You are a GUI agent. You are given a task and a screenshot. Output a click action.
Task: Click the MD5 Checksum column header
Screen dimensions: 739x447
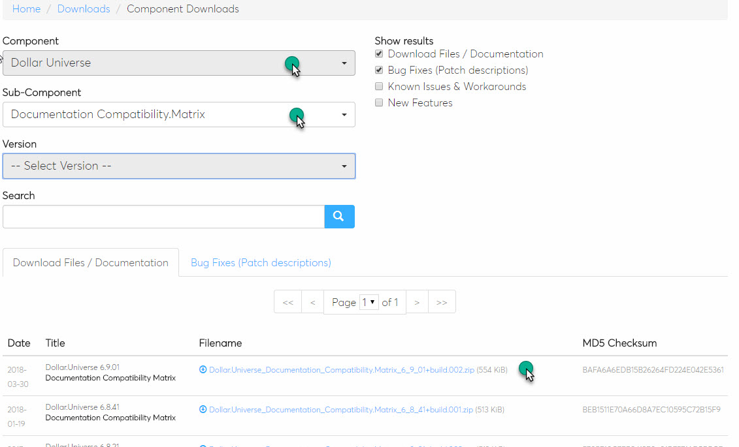[x=619, y=343]
